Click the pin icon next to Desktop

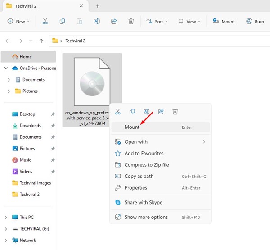point(53,114)
